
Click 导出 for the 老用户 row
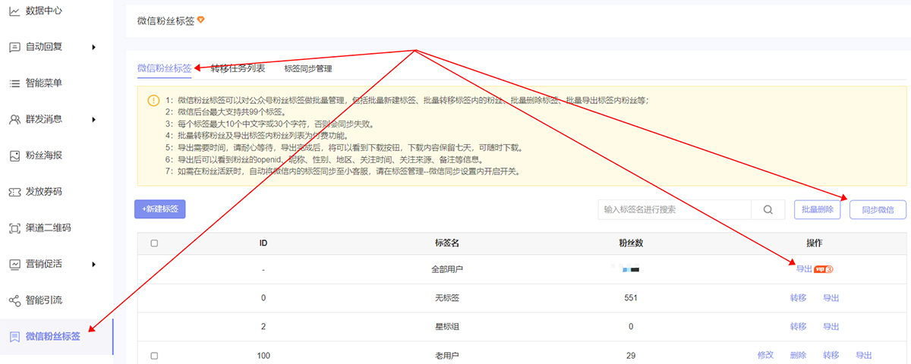point(864,355)
